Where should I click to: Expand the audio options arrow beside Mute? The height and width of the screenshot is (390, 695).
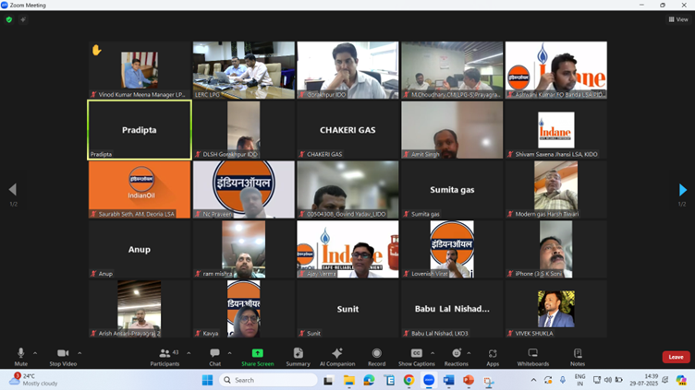point(35,353)
